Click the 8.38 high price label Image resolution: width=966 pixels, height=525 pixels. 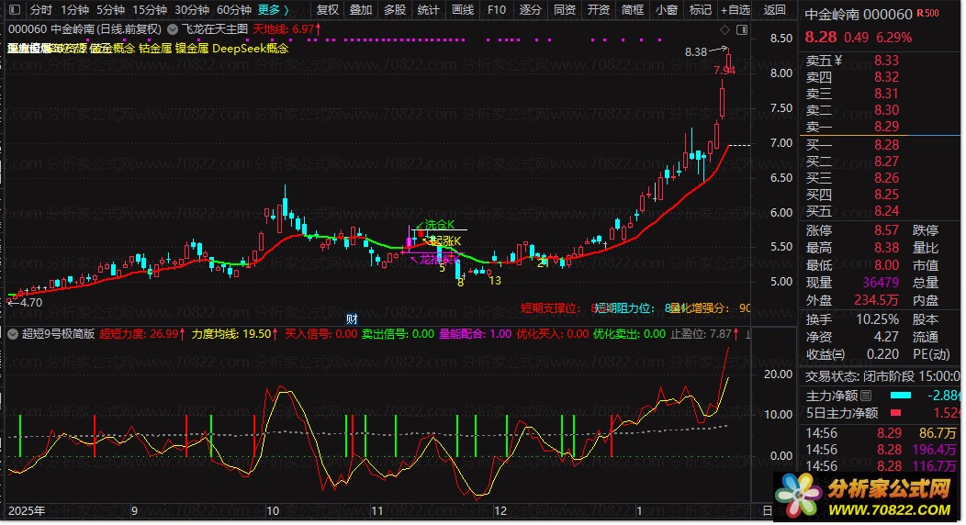(695, 51)
